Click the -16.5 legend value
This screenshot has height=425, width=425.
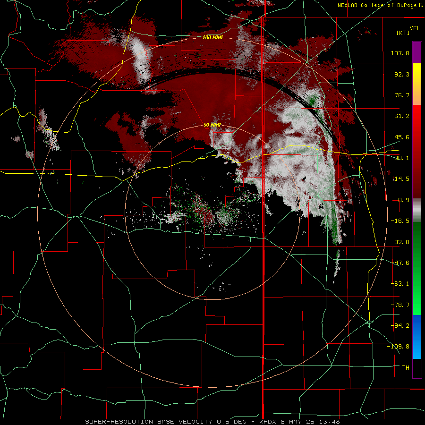(400, 221)
